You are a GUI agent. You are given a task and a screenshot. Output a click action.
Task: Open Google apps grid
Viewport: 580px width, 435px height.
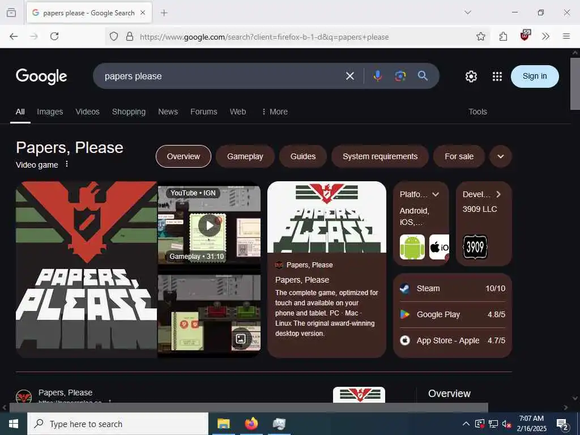[x=497, y=76]
